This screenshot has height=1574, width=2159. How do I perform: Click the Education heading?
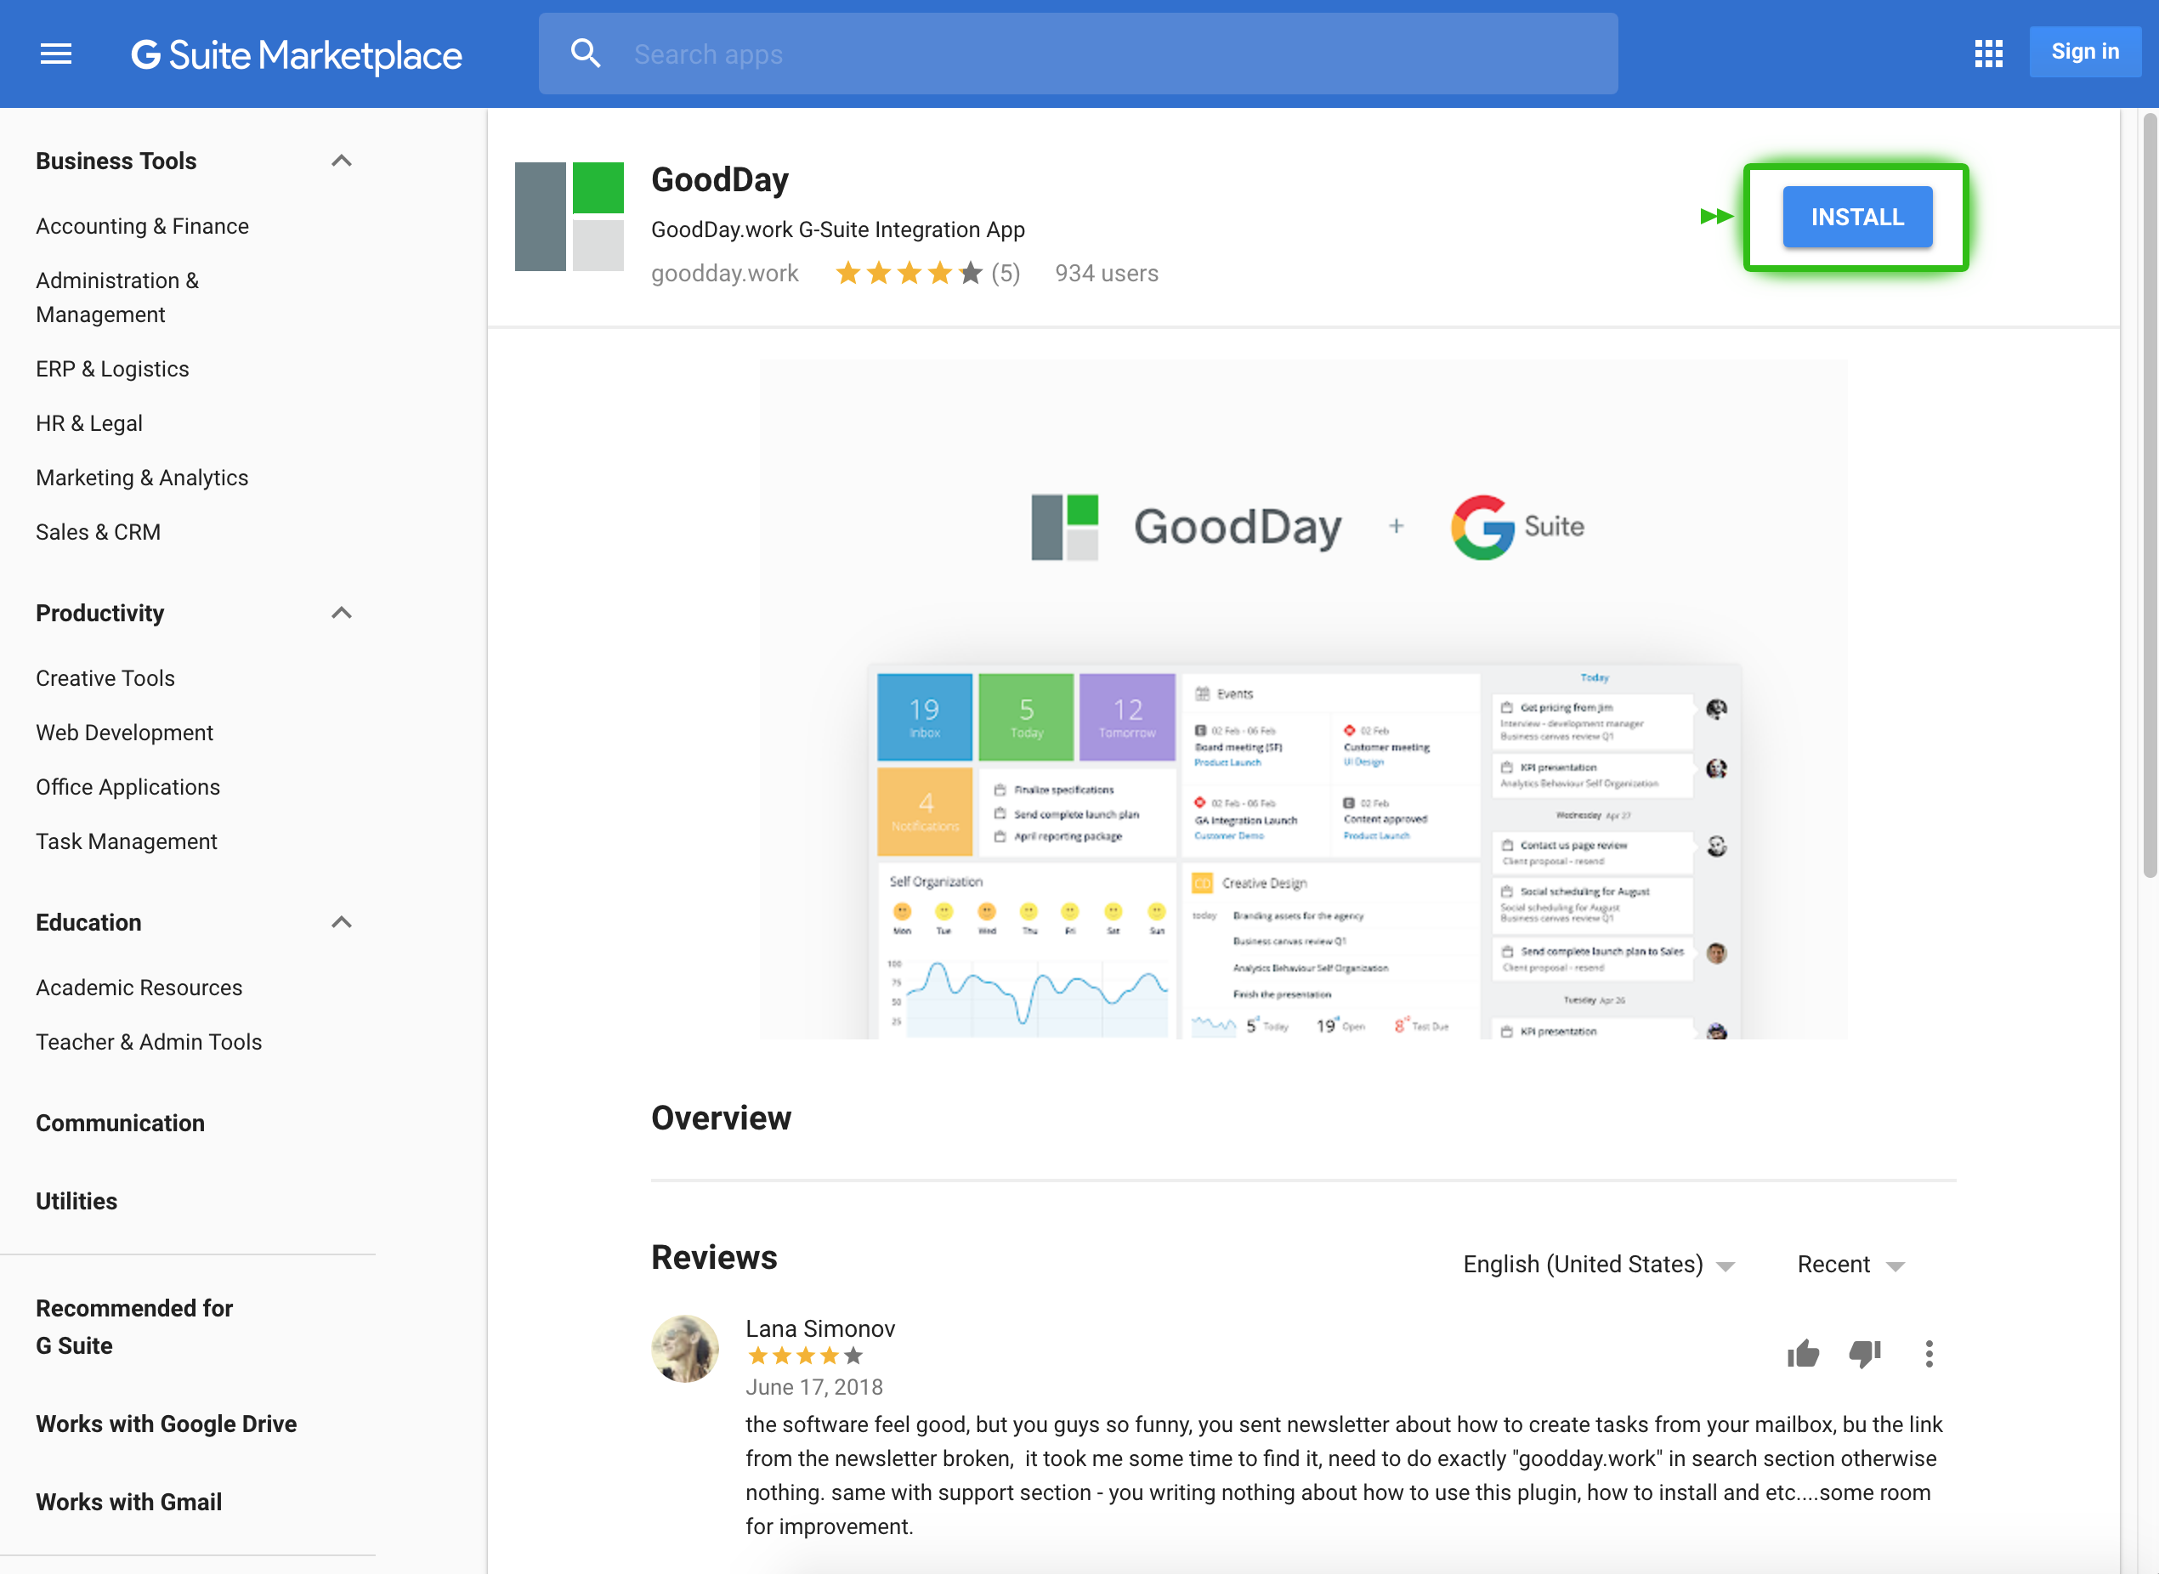pyautogui.click(x=88, y=922)
